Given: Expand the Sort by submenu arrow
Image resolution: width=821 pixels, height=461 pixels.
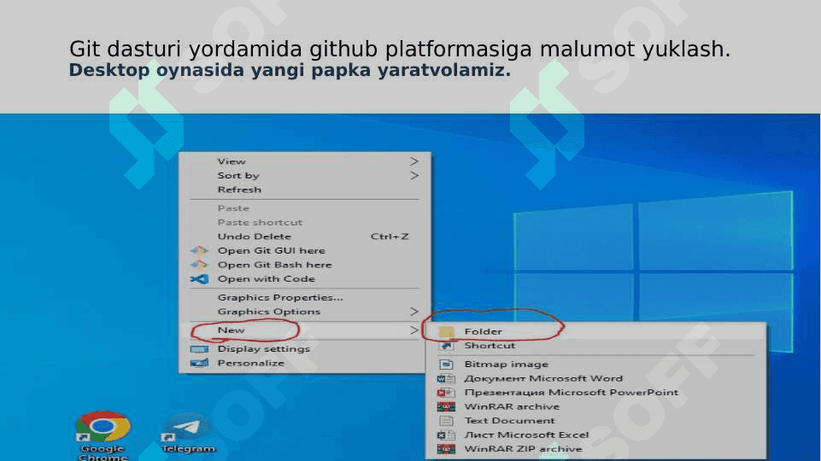Looking at the screenshot, I should [x=414, y=175].
